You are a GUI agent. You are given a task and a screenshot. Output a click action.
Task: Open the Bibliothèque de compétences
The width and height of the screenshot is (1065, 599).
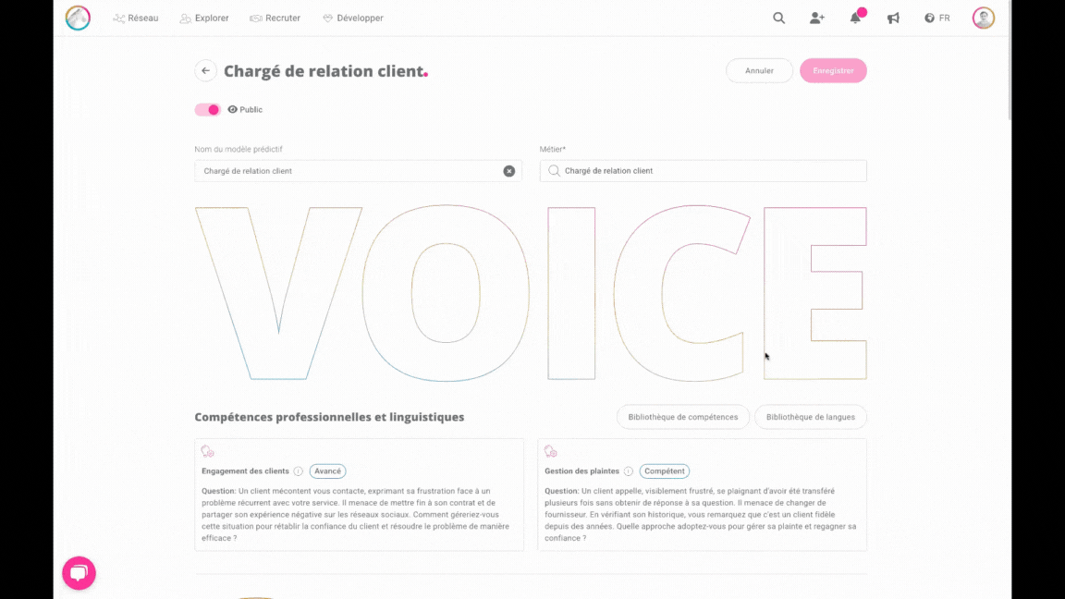pyautogui.click(x=683, y=417)
